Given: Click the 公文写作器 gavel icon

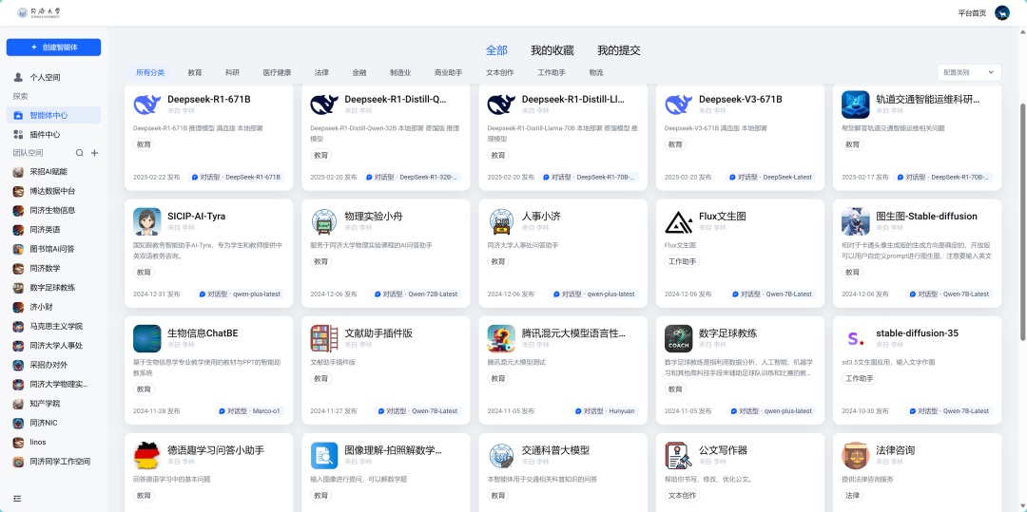Looking at the screenshot, I should [x=679, y=456].
